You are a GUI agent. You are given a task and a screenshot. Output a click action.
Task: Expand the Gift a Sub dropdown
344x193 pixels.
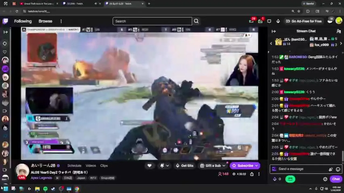[x=224, y=166]
